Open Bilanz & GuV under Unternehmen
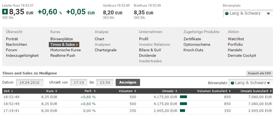Image resolution: width=274 pixels, height=118 pixels. 150,50
